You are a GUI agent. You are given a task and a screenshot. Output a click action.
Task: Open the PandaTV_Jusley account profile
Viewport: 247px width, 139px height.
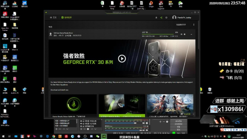(181, 18)
